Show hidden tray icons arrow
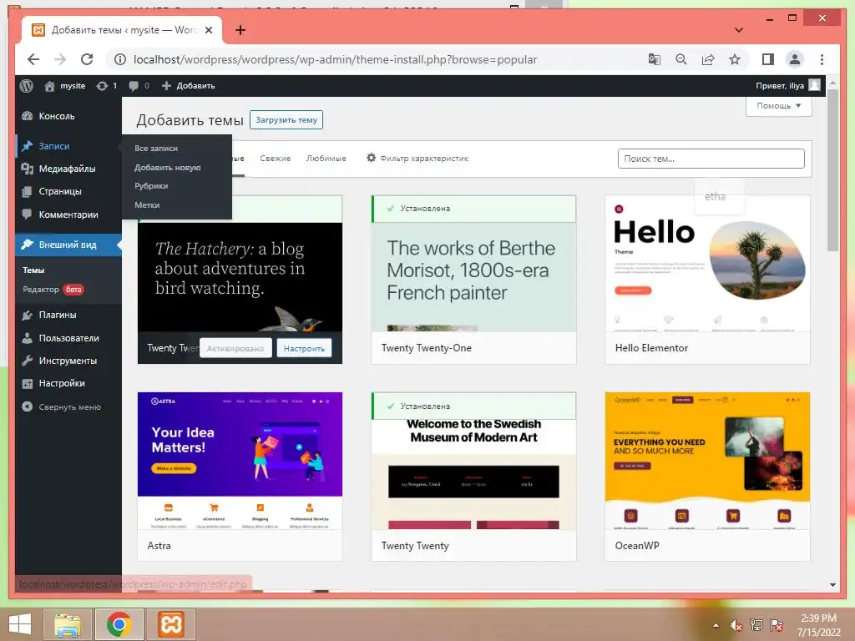 (x=716, y=626)
